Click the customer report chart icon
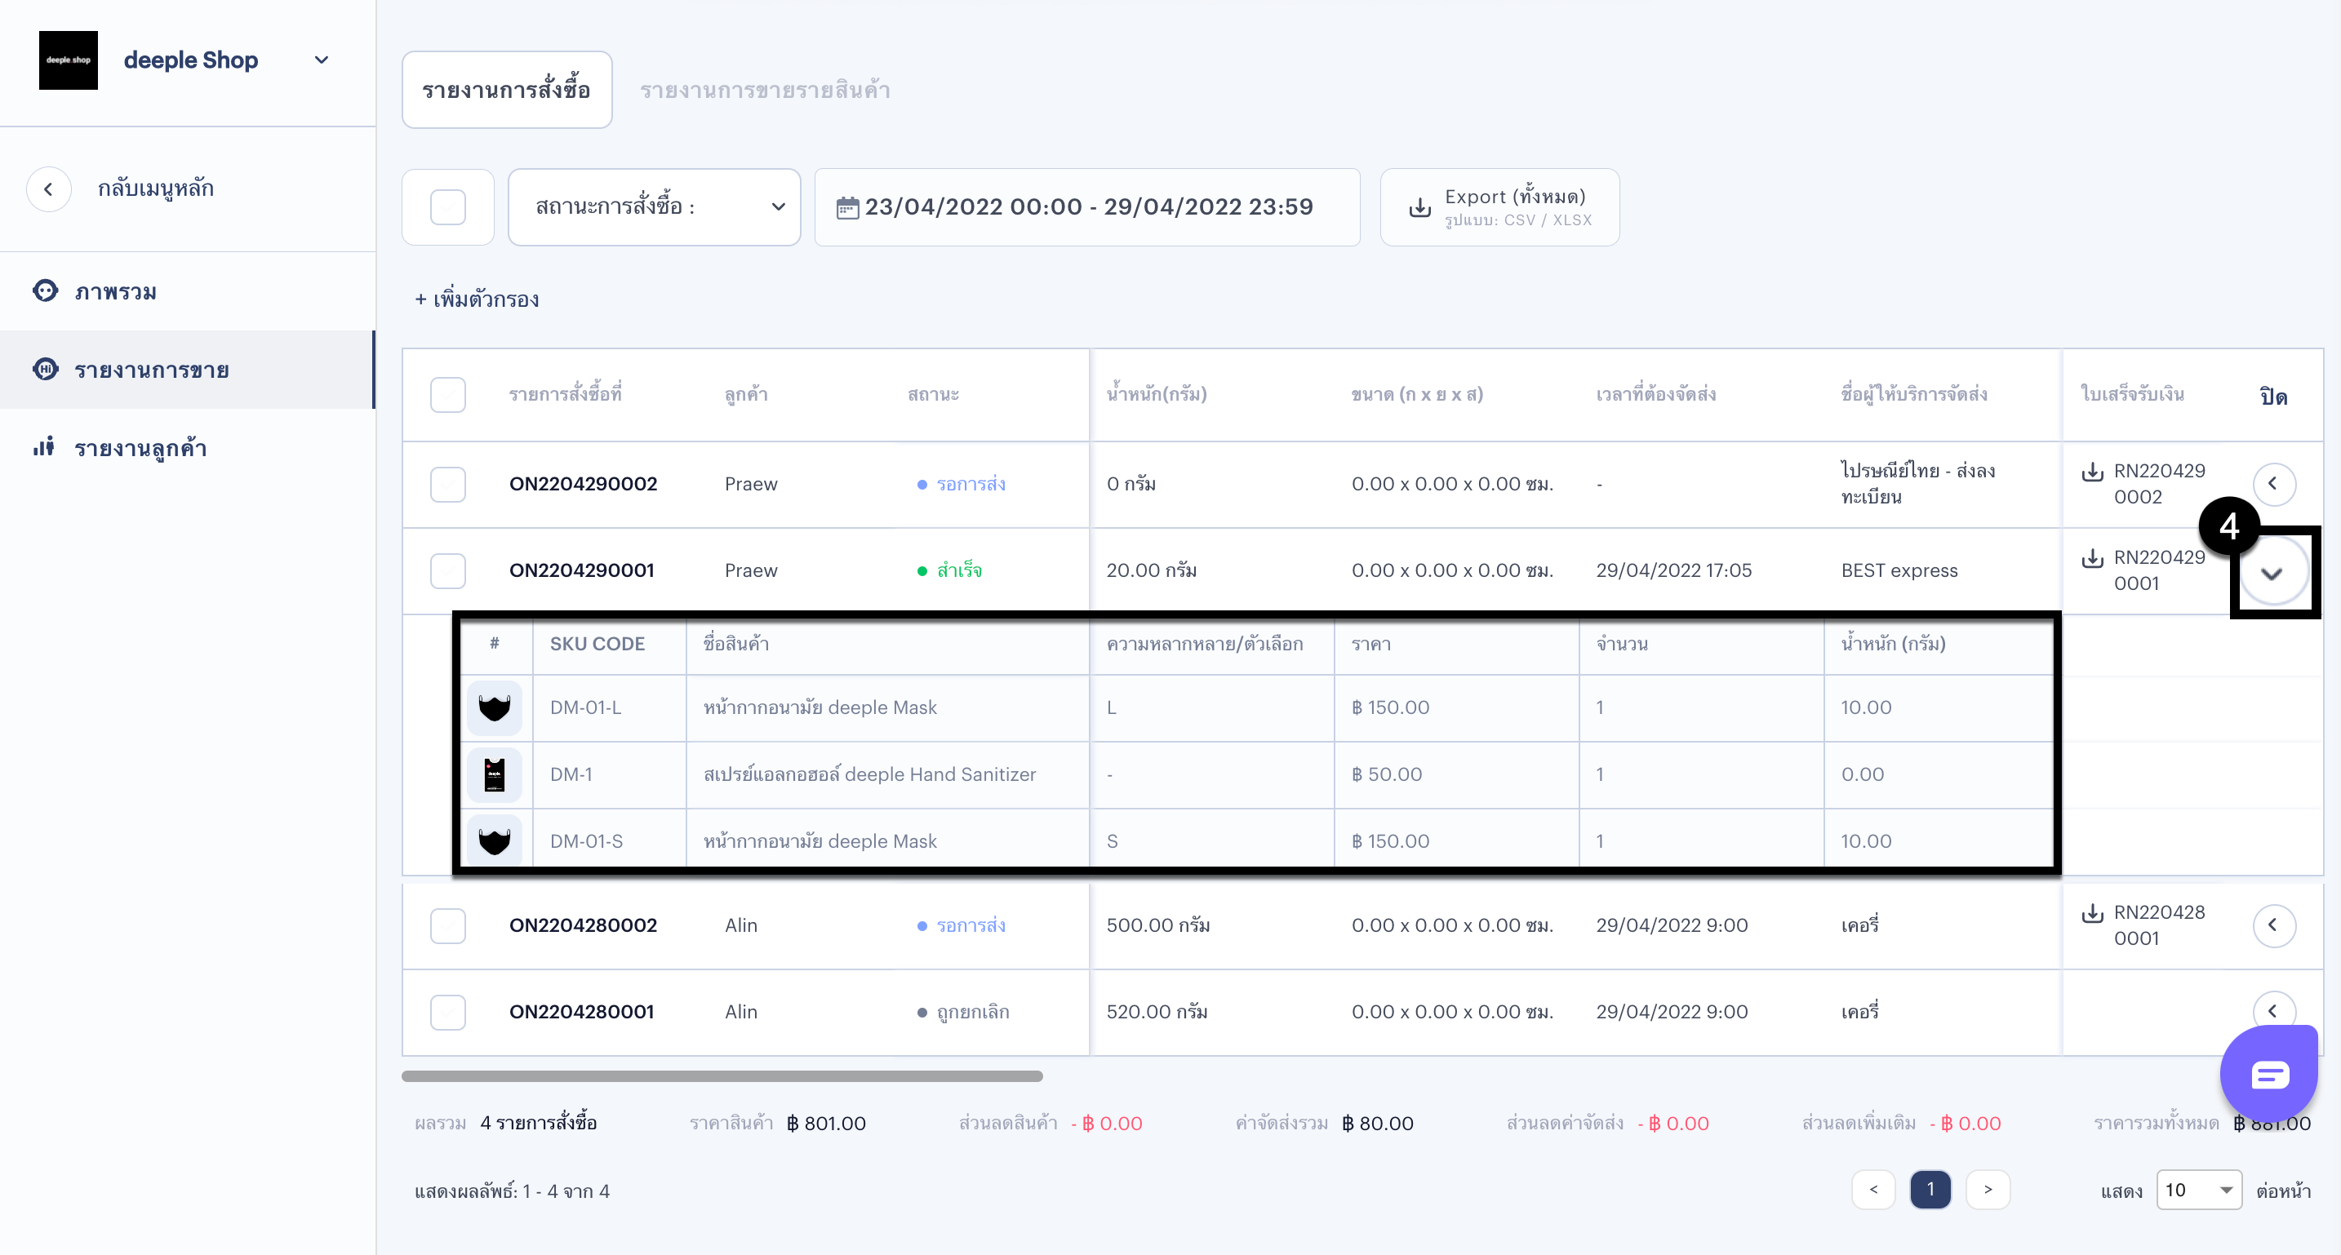This screenshot has height=1255, width=2341. (x=43, y=447)
